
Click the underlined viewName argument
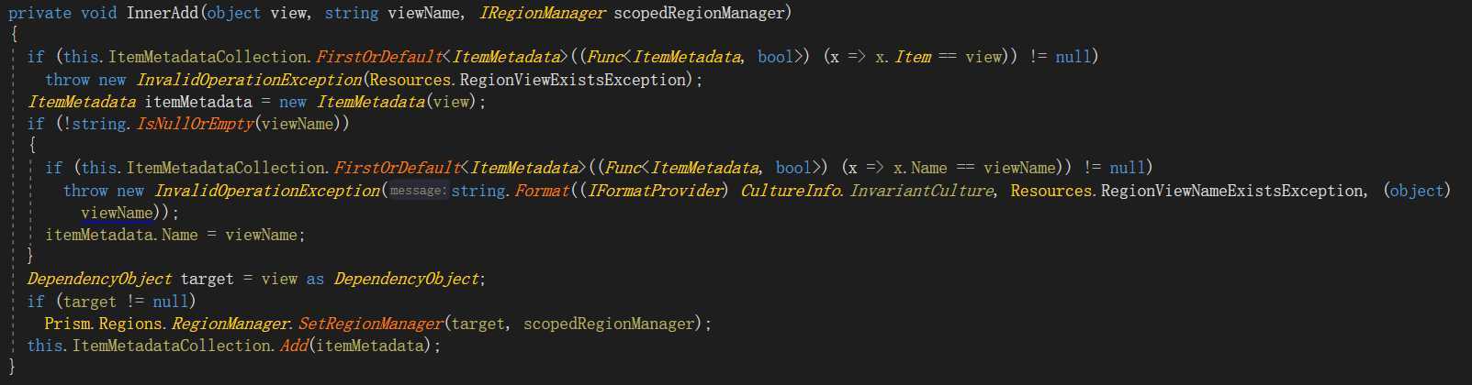[x=117, y=213]
